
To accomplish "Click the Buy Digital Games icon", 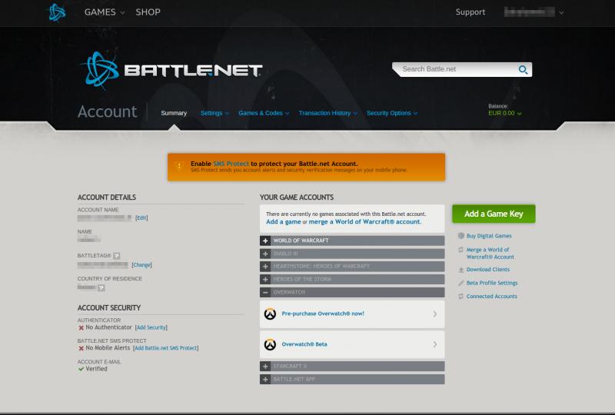I will point(460,236).
